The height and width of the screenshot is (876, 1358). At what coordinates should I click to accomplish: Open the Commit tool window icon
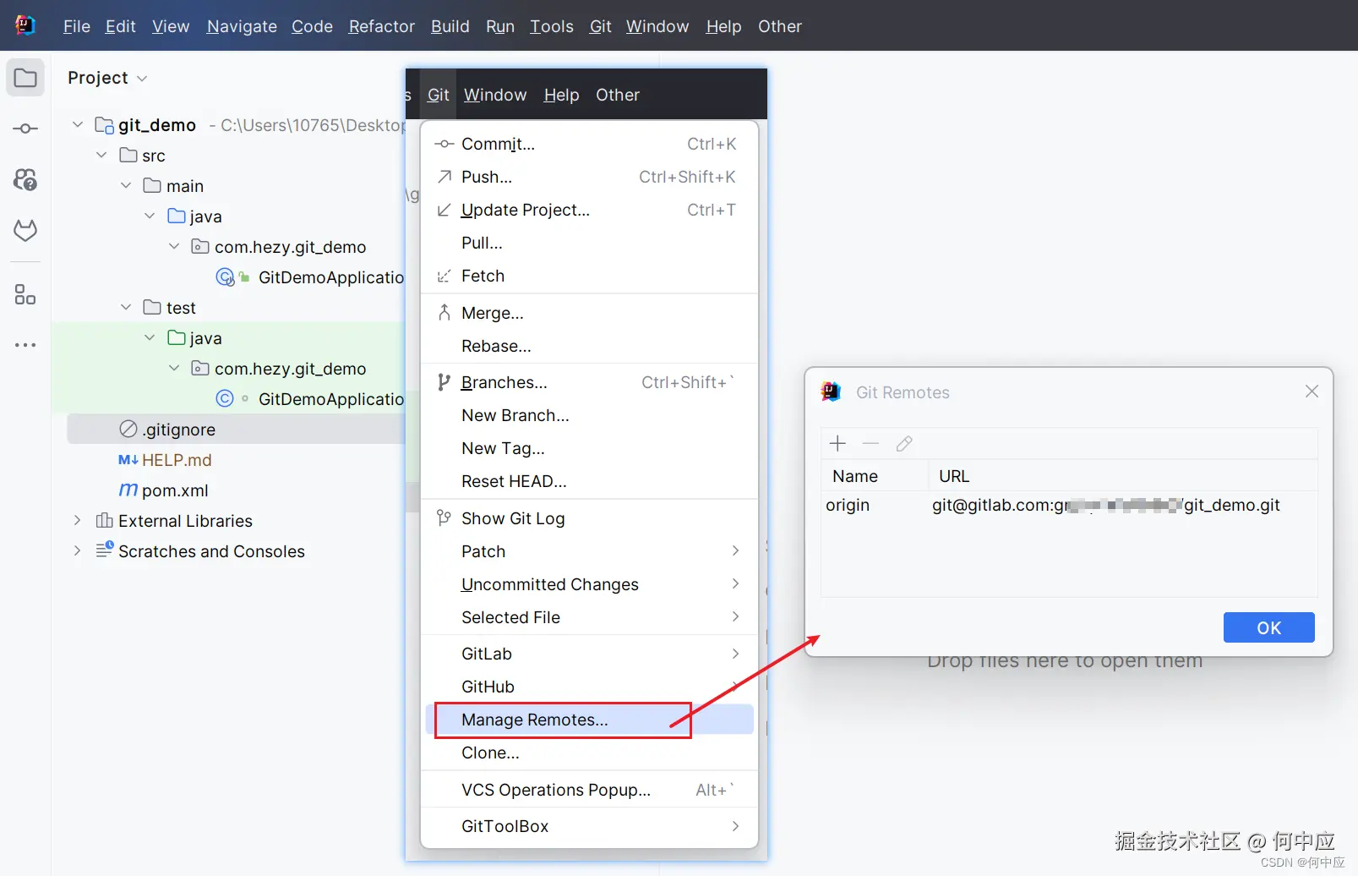coord(25,129)
